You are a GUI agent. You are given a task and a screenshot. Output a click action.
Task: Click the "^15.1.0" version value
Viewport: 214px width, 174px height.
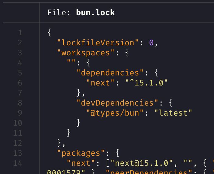147,83
